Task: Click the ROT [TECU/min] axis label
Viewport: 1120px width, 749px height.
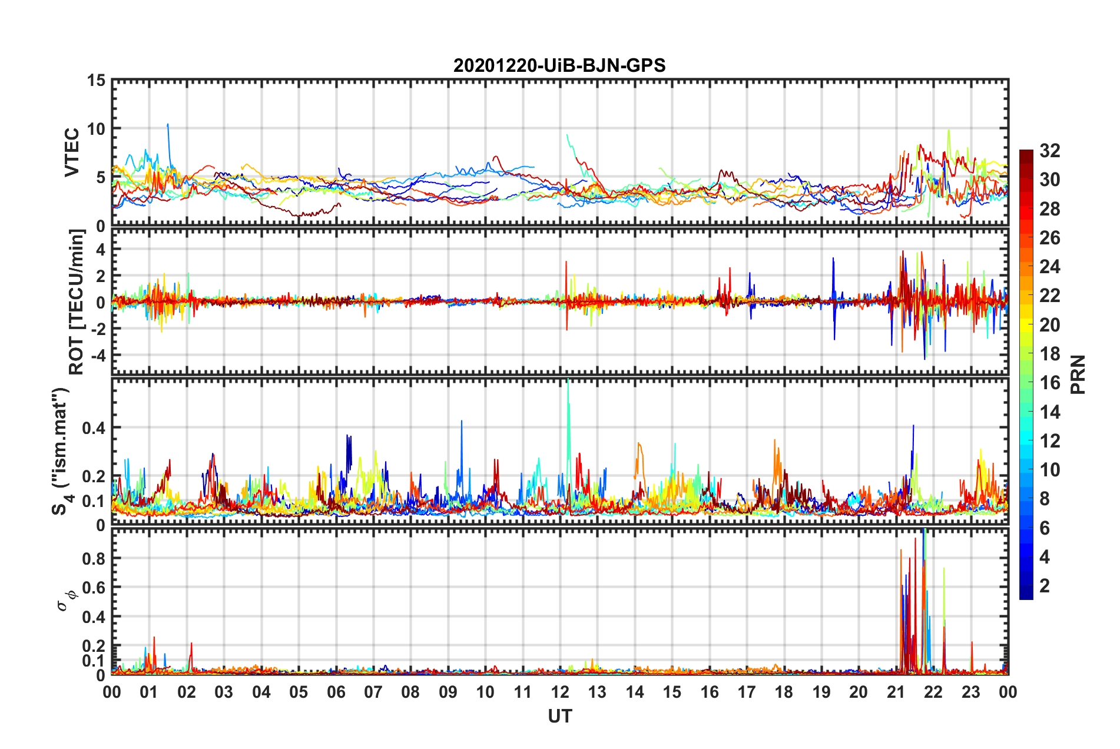Action: click(76, 302)
